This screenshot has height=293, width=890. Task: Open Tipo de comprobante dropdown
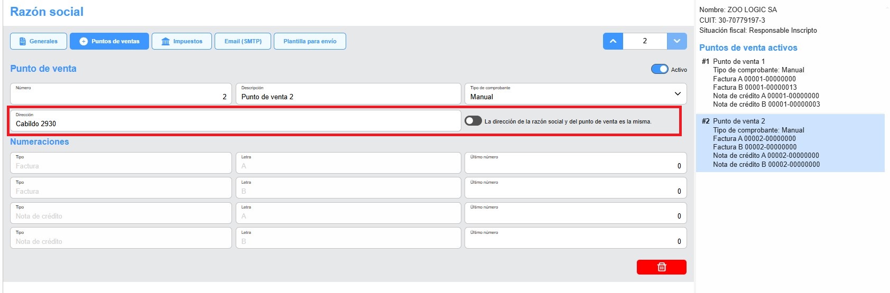(x=576, y=94)
